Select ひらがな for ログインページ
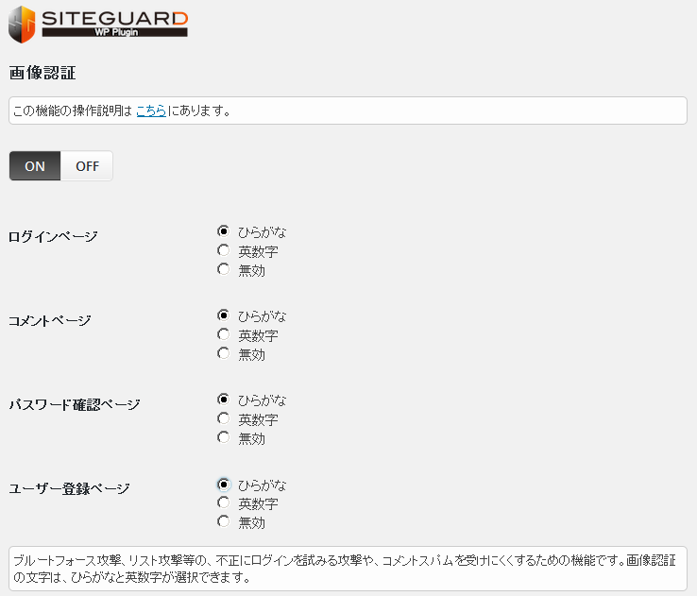 coord(223,231)
